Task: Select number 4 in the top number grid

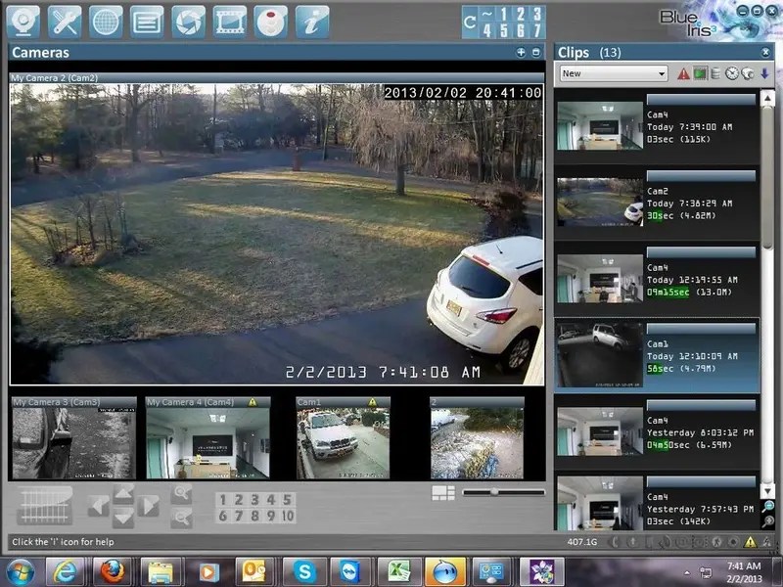Action: coord(486,30)
